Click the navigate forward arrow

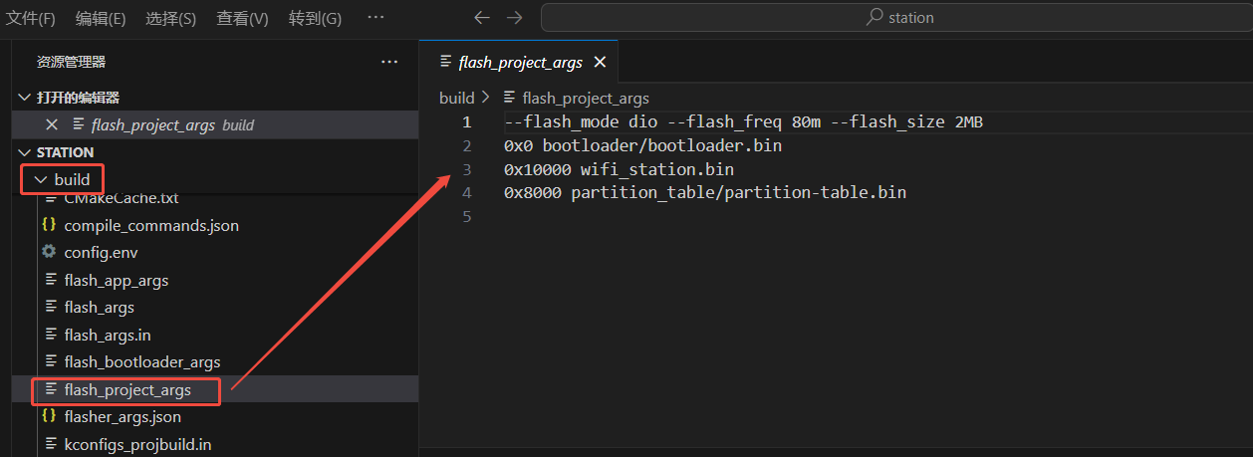(514, 18)
